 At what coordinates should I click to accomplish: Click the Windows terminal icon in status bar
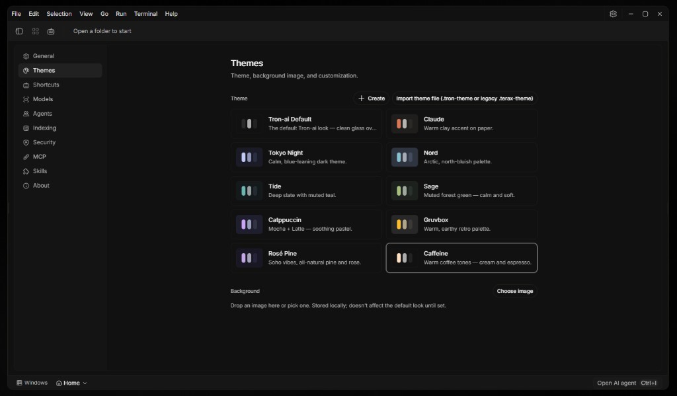pyautogui.click(x=19, y=383)
